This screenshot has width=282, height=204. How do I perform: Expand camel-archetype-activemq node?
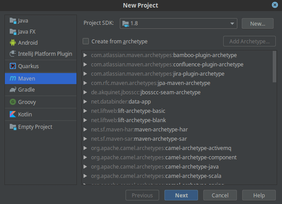pos(85,148)
